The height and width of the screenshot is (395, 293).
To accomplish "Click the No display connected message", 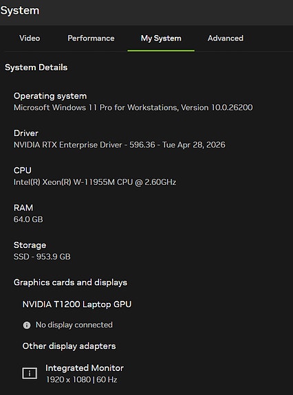I will (74, 325).
